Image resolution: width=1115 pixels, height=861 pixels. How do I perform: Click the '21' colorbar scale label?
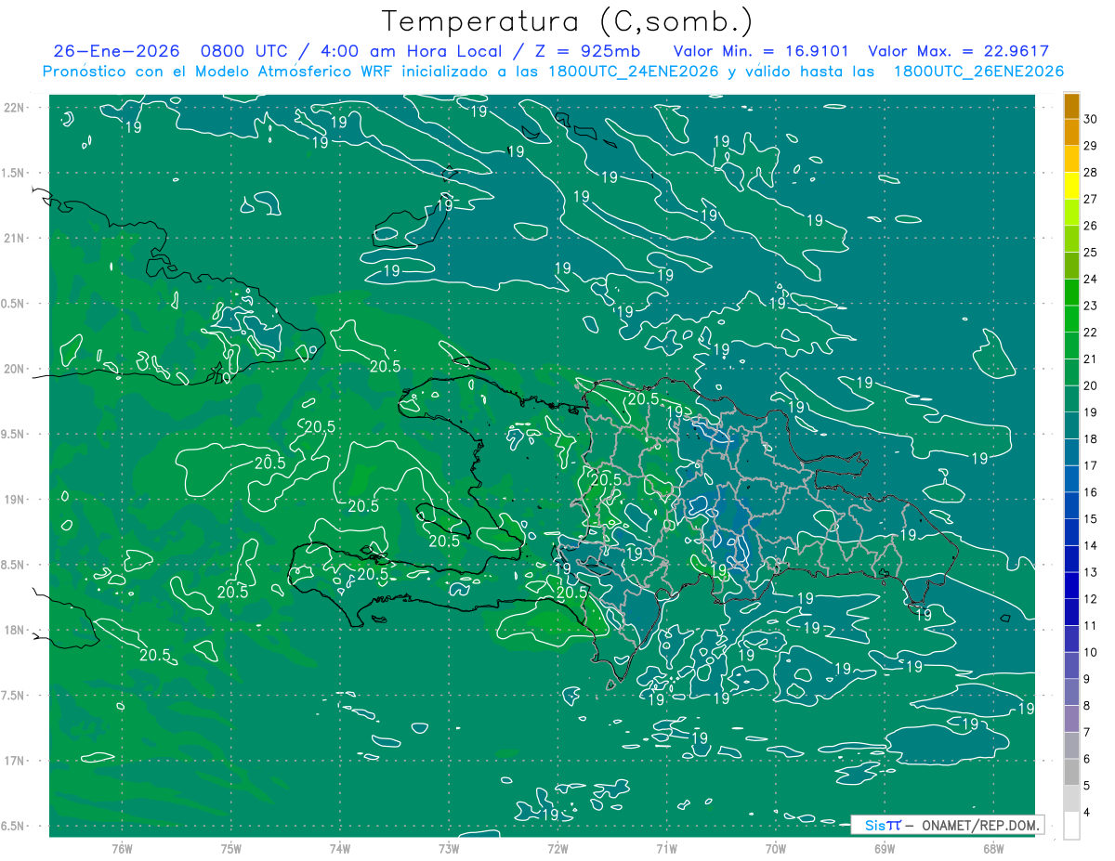[1092, 359]
